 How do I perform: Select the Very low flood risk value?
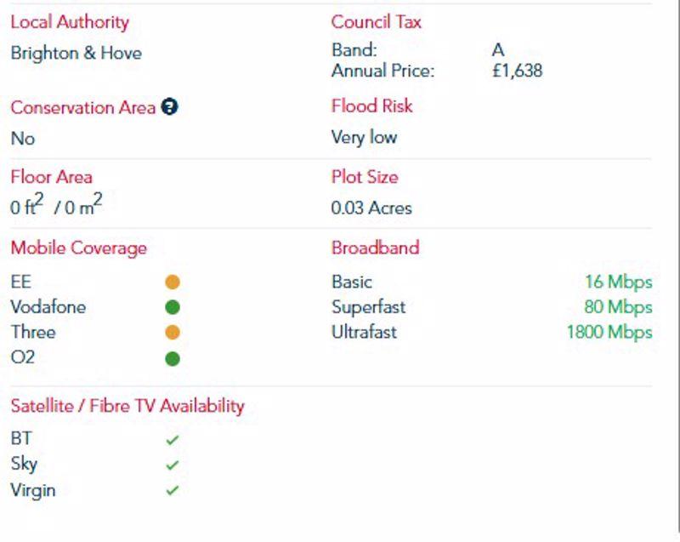[x=364, y=138]
